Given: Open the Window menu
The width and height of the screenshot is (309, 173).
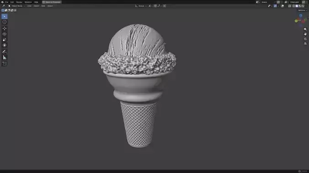Looking at the screenshot, I should click(28, 2).
